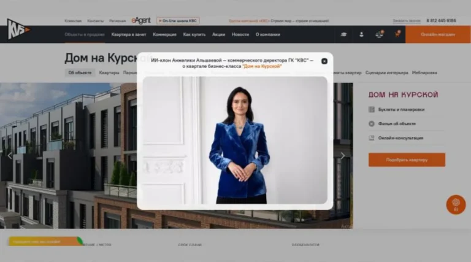
Task: Select the Об объекте tab
Action: coord(80,73)
